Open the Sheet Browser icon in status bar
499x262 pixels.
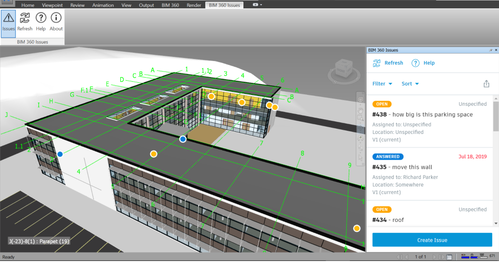point(449,257)
